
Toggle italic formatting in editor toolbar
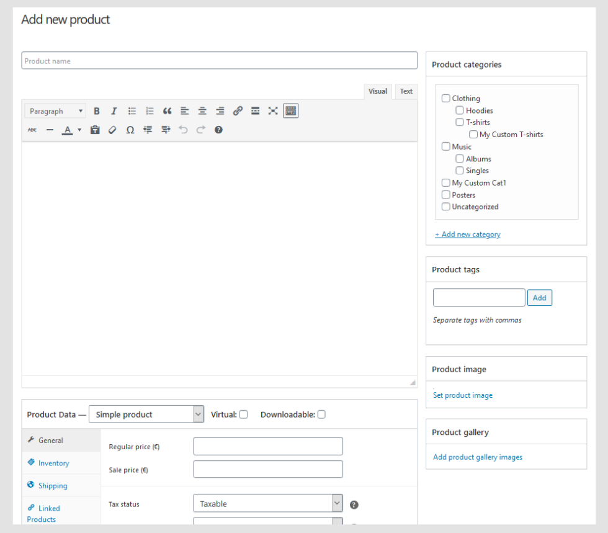tap(114, 111)
